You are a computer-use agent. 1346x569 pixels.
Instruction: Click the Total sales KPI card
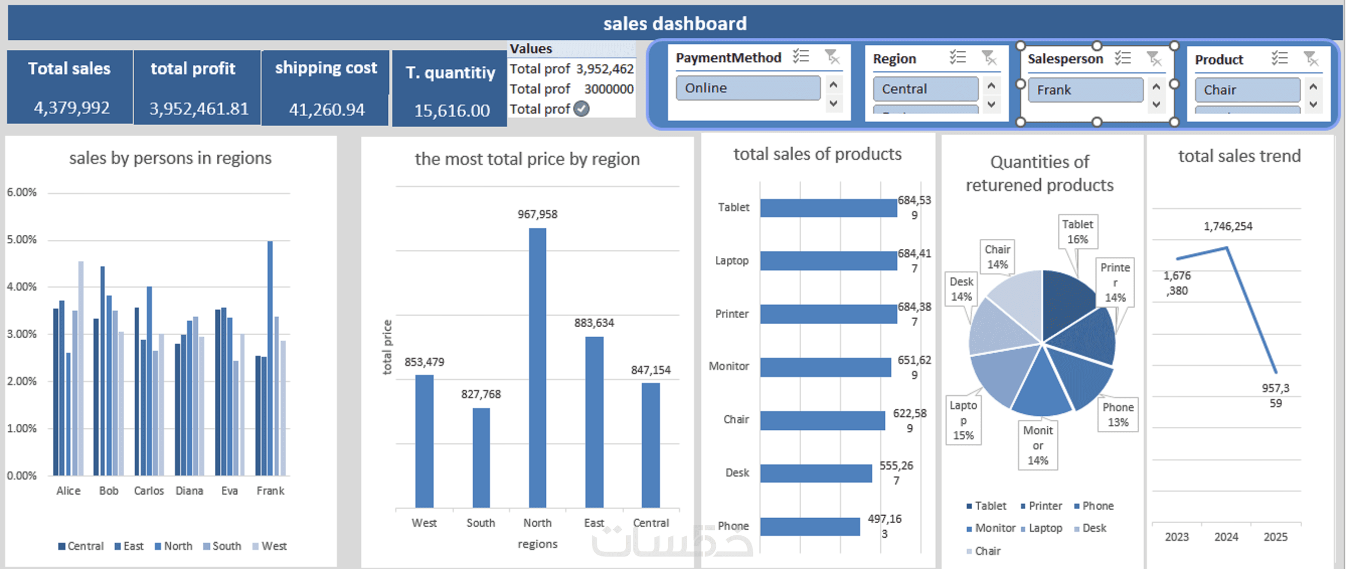pos(69,86)
